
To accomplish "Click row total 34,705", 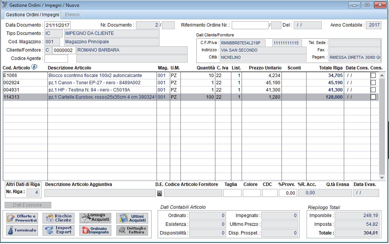I will click(x=325, y=75).
